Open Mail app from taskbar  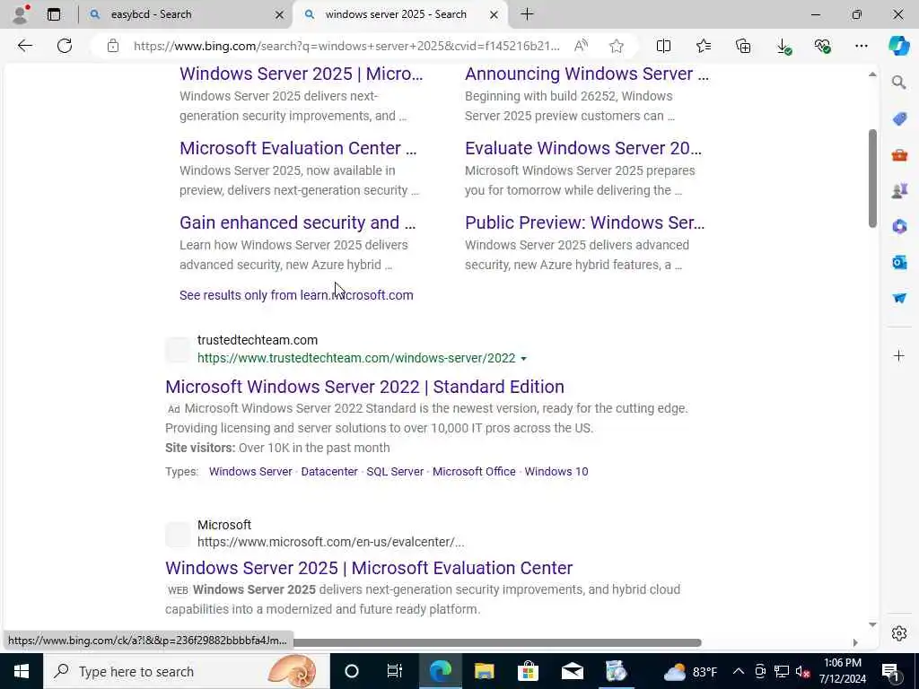click(x=572, y=671)
